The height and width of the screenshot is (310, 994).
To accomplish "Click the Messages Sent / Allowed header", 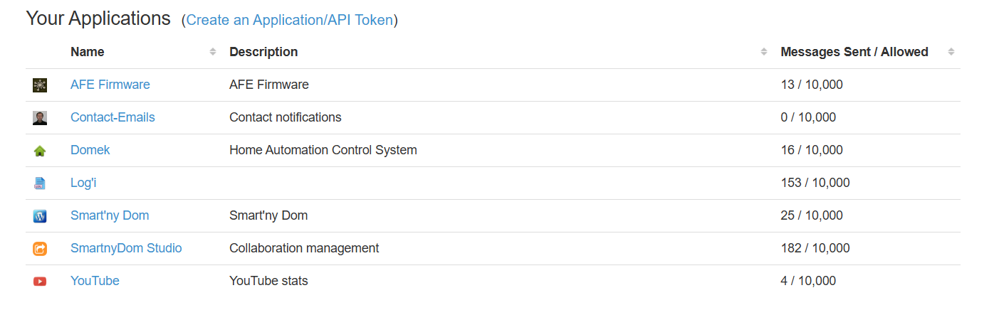I will pos(854,52).
